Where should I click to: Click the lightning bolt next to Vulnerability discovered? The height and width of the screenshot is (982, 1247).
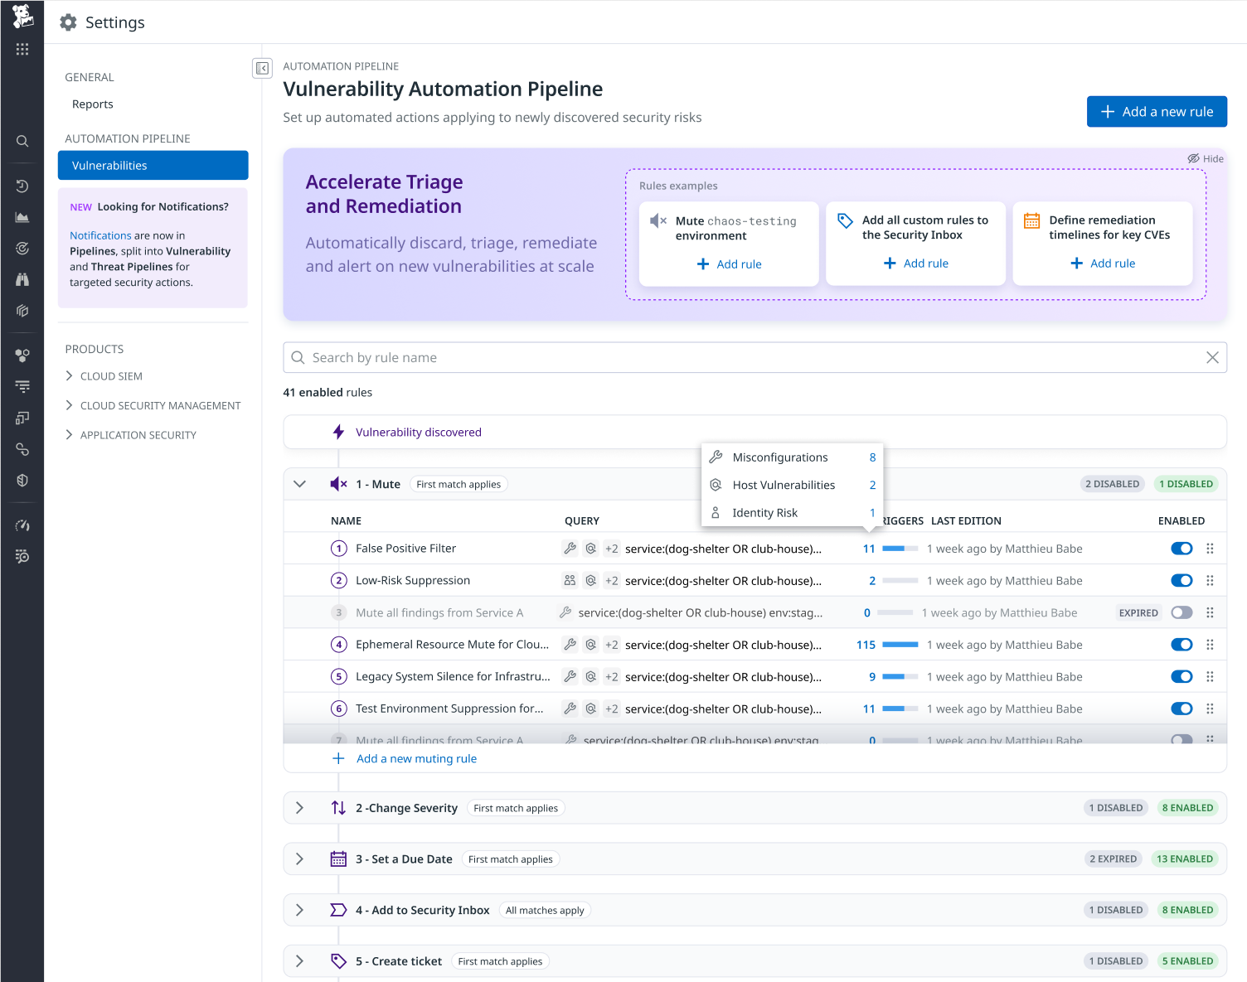[x=337, y=431]
